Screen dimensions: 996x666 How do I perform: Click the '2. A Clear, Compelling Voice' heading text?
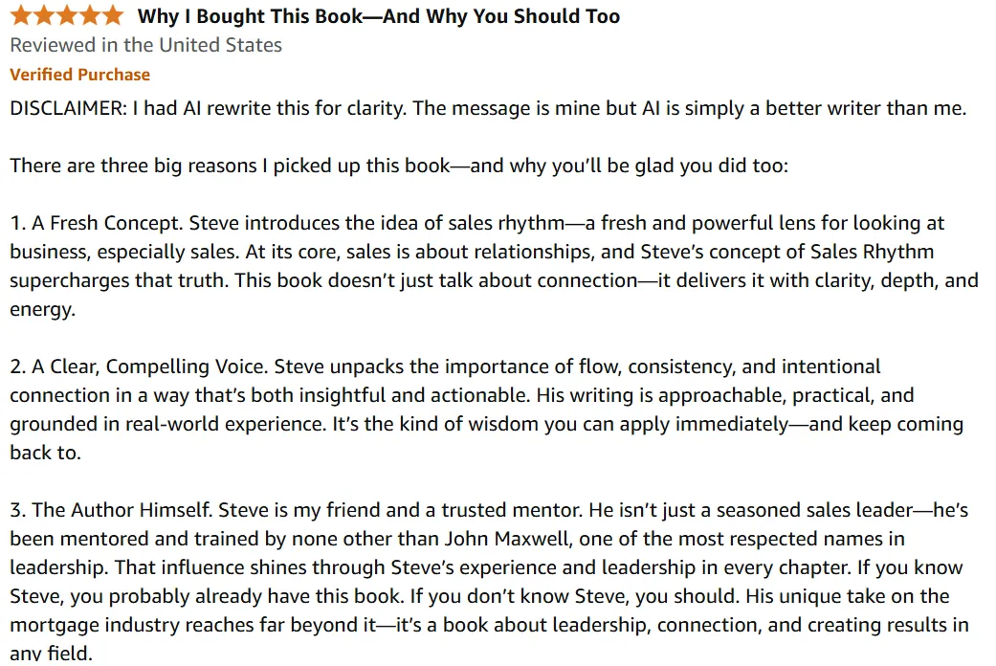pos(139,366)
